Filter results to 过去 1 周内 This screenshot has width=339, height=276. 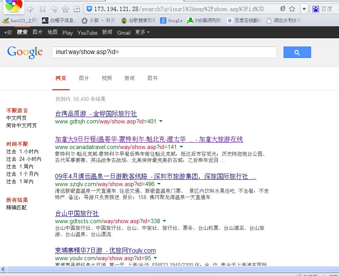click(20, 166)
